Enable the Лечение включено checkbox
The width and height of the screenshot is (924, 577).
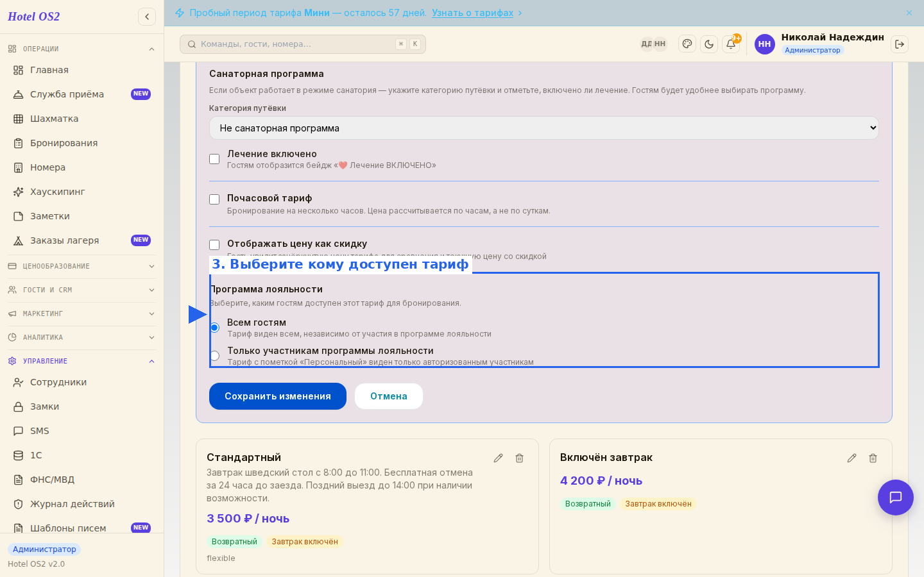pos(214,159)
